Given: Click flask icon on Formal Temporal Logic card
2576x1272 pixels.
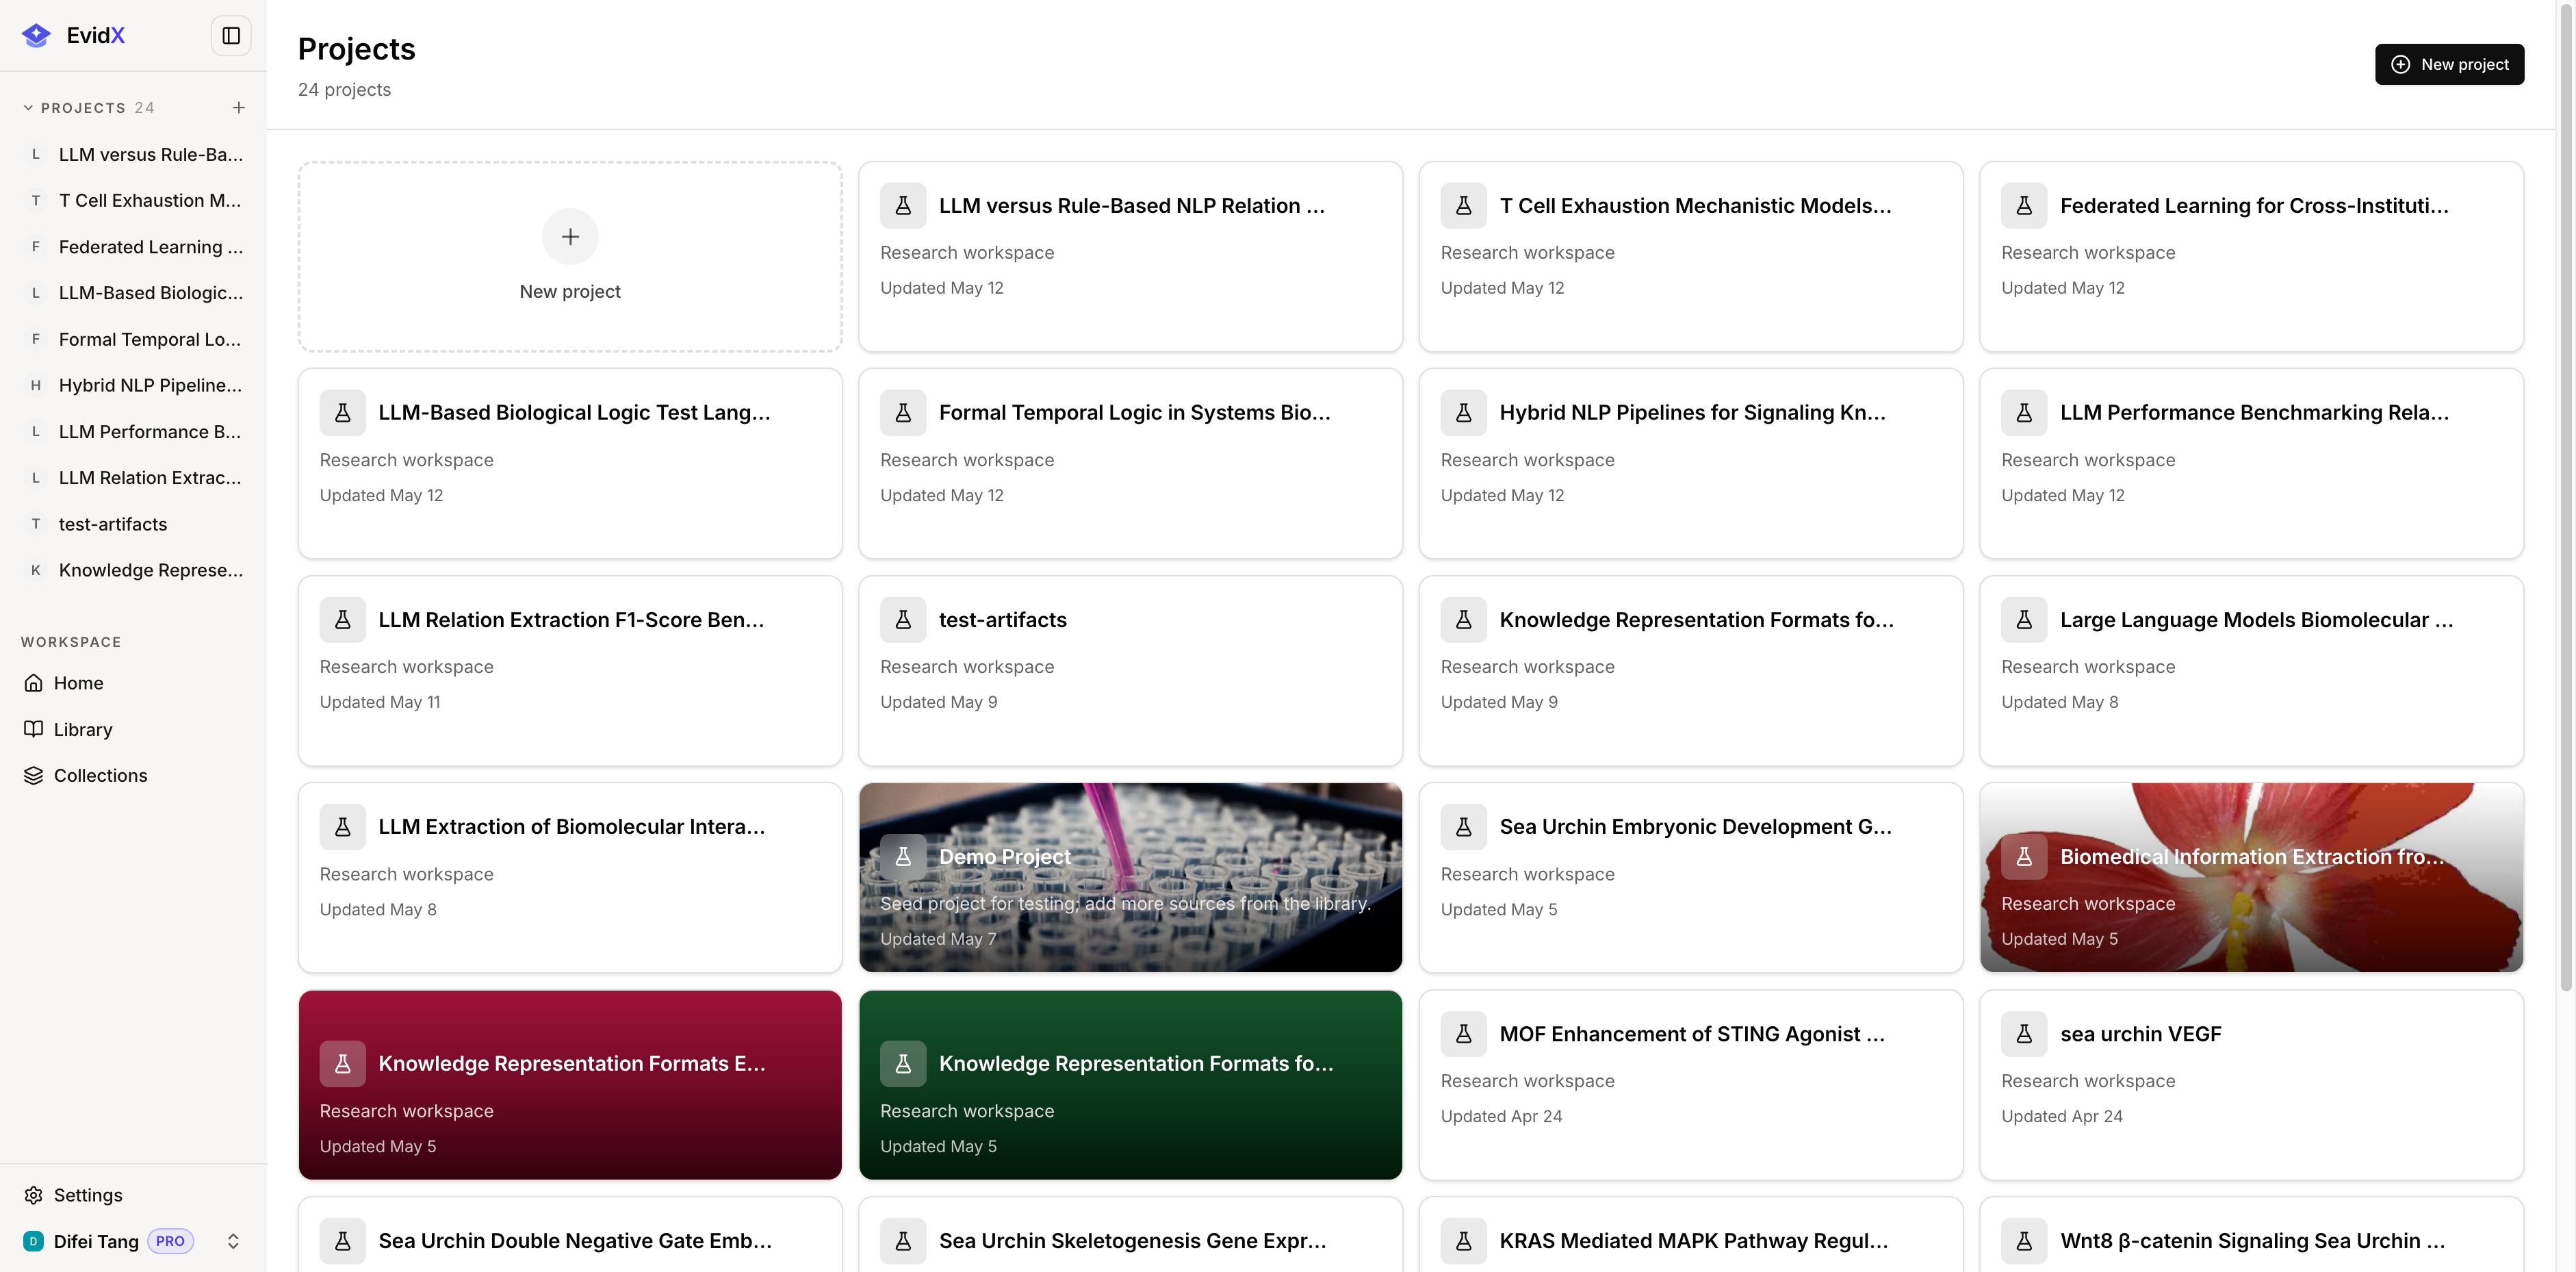Looking at the screenshot, I should (903, 413).
